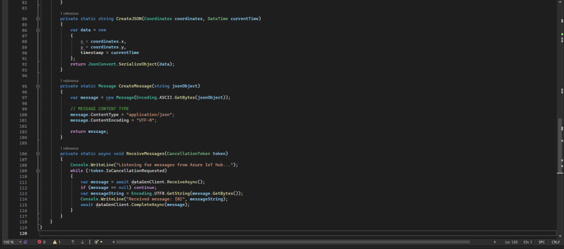Collapse the CreateJSON method at line 84
This screenshot has width=564, height=249.
pos(38,19)
